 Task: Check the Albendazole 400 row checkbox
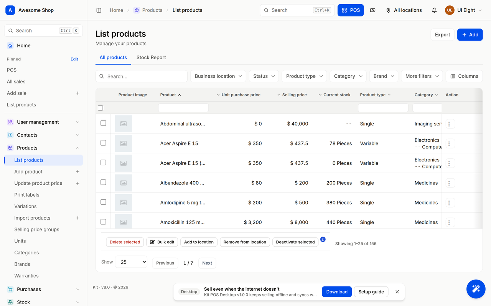[103, 182]
